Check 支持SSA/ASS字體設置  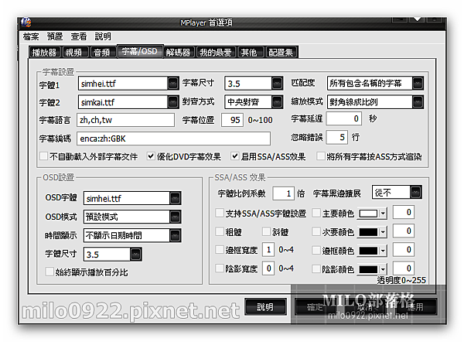[x=220, y=213]
